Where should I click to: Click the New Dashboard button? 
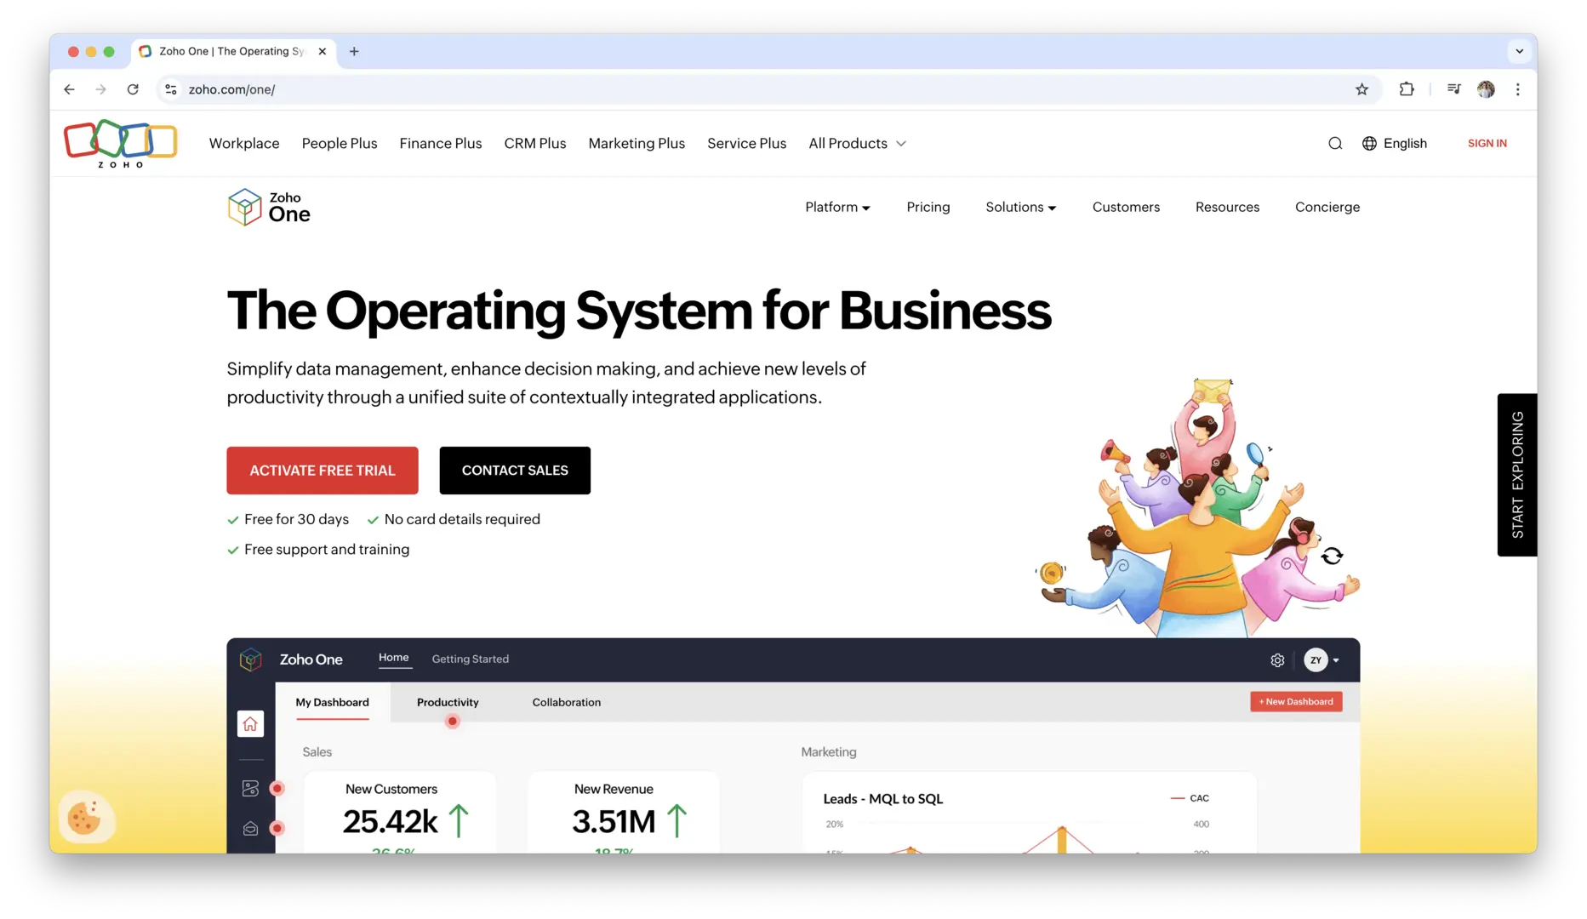click(1296, 702)
